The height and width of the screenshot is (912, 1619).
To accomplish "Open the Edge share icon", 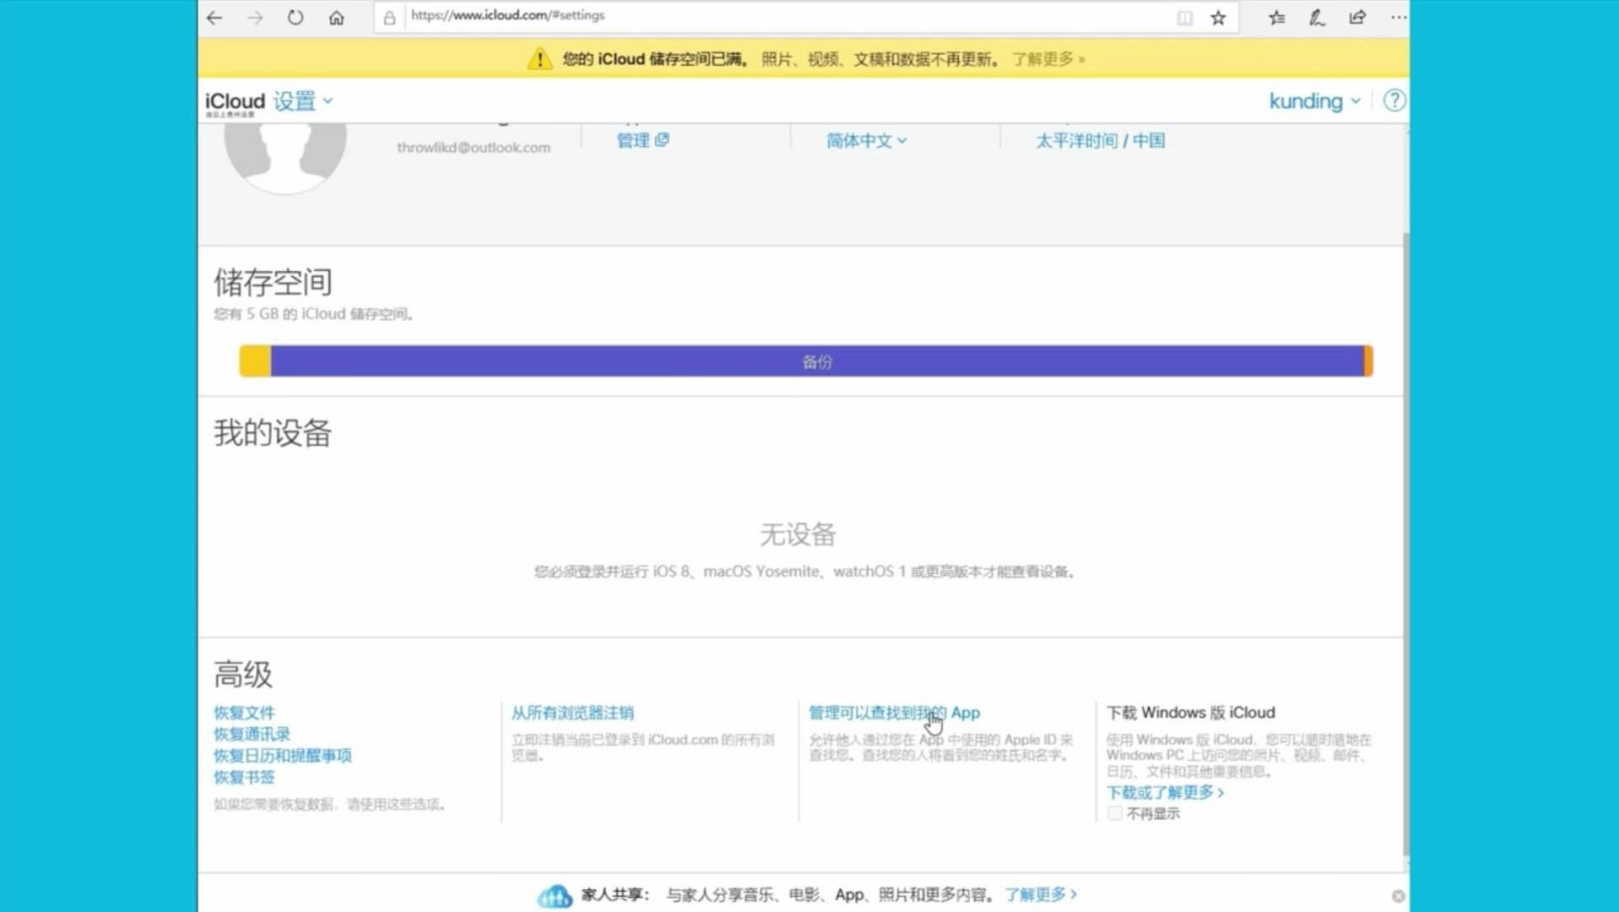I will click(x=1356, y=17).
